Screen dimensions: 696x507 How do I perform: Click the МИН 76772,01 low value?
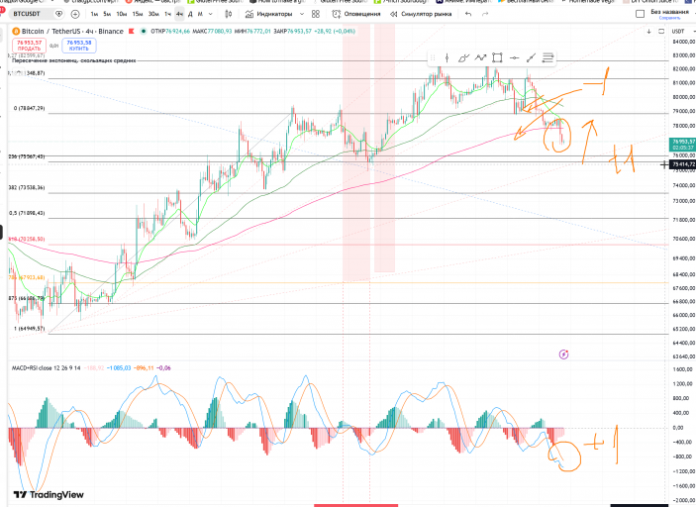[252, 31]
